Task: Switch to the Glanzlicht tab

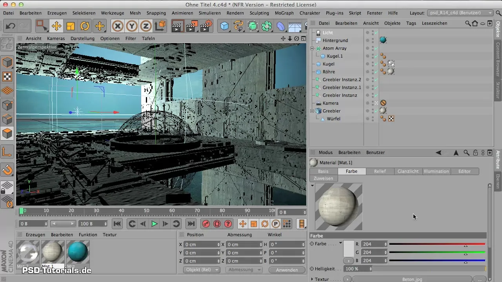Action: tap(408, 171)
